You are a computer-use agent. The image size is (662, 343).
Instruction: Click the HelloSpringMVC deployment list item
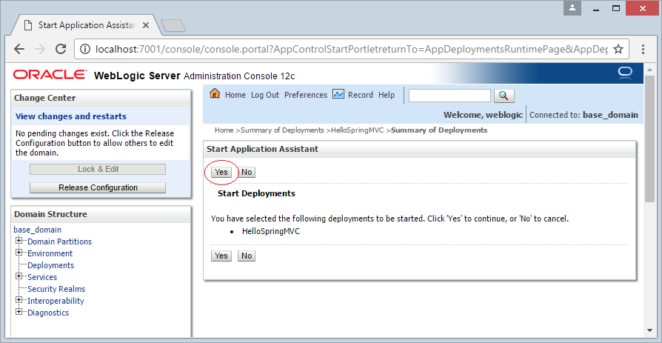[x=270, y=231]
